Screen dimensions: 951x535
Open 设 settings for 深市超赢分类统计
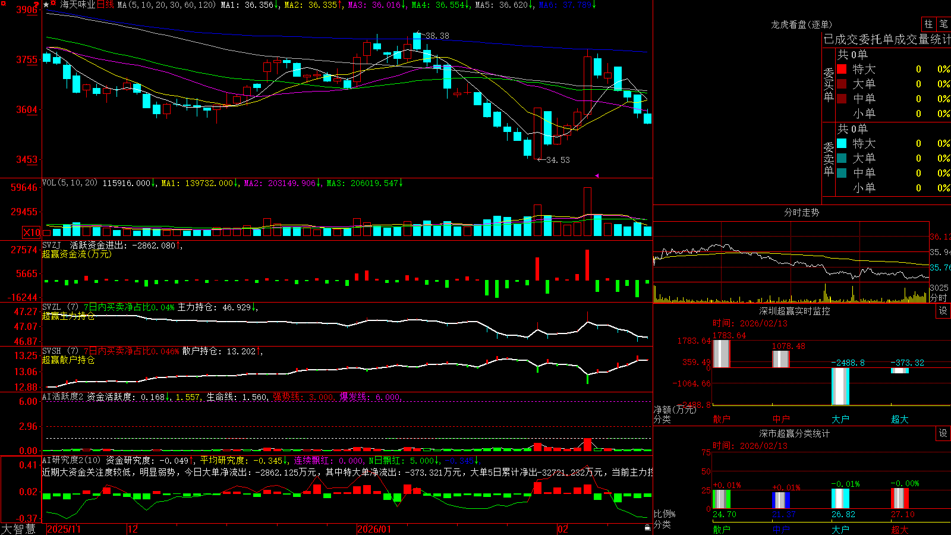click(943, 433)
